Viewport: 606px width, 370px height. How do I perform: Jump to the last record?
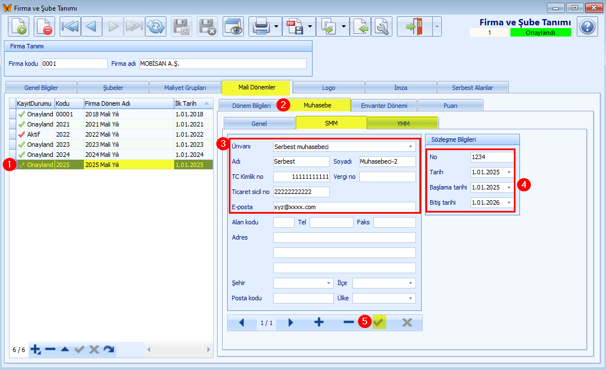(134, 26)
